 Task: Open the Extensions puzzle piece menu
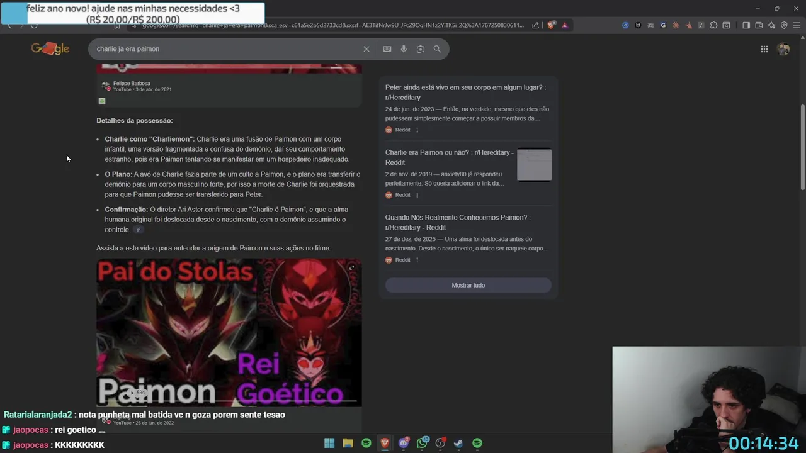click(713, 25)
